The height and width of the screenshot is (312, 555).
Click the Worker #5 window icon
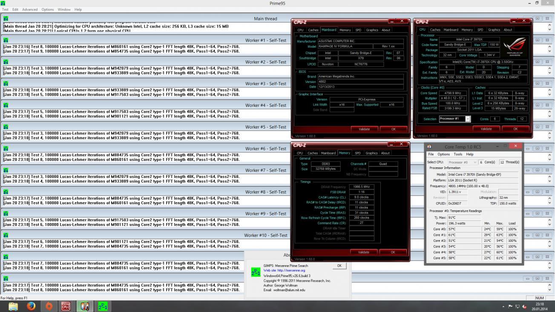(6, 127)
